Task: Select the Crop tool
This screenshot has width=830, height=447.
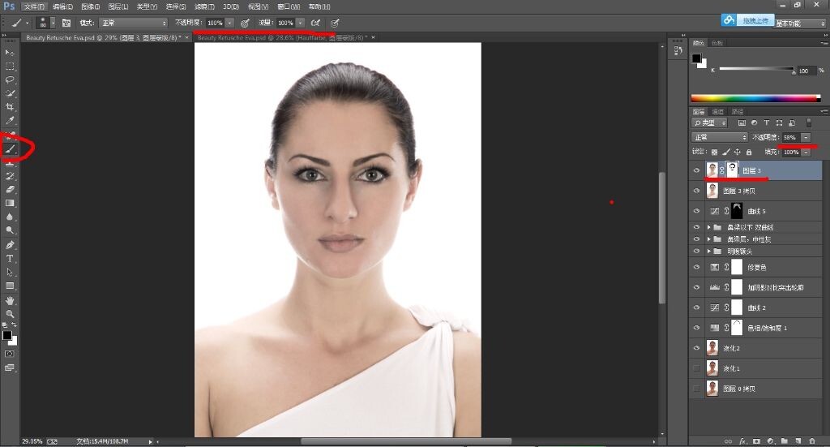Action: (x=10, y=107)
